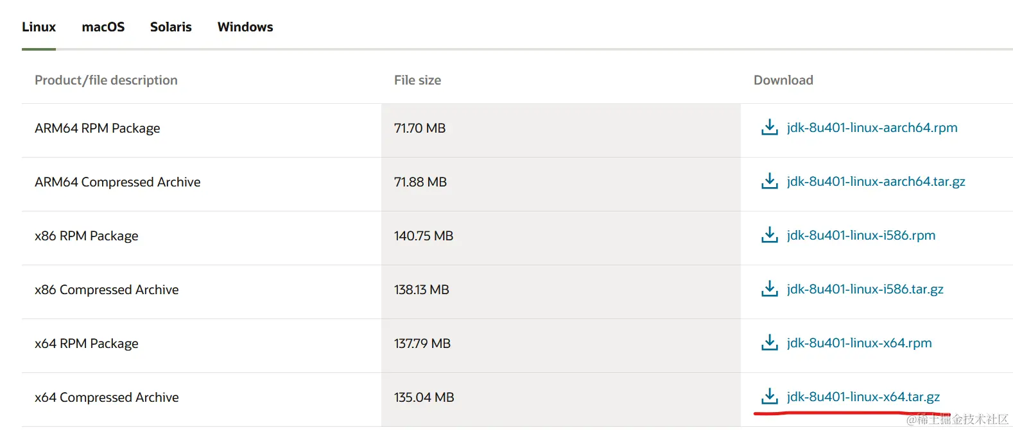Click download icon for x64.tar.gz archive
The height and width of the screenshot is (430, 1013).
click(x=769, y=397)
